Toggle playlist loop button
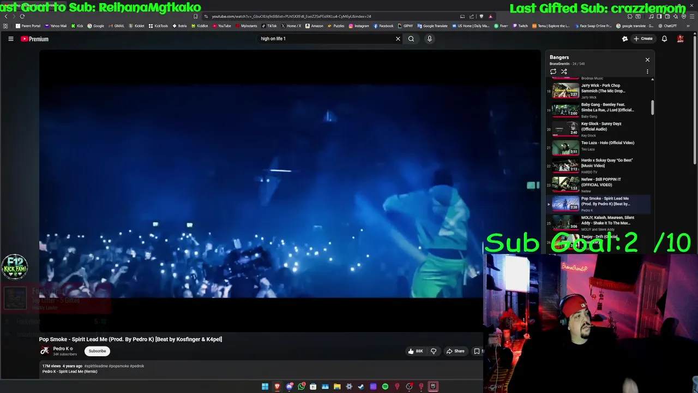Viewport: 698px width, 393px height. click(x=553, y=72)
